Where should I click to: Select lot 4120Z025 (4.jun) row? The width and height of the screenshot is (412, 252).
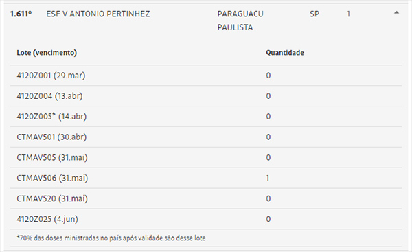(x=206, y=219)
